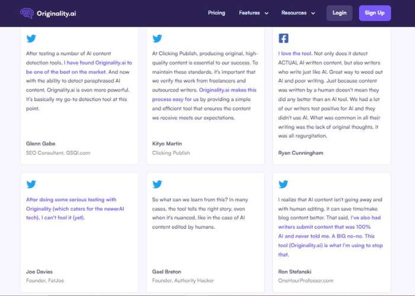The height and width of the screenshot is (296, 415).
Task: Click the Originality.ai brand name text
Action: coord(56,14)
